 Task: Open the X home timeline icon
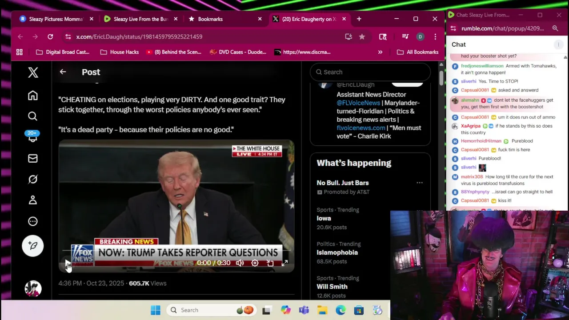tap(33, 96)
